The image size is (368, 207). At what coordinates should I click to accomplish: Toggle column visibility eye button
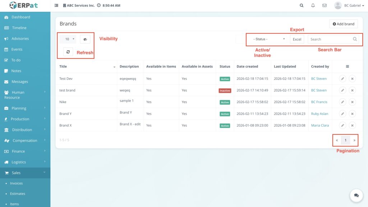click(x=85, y=39)
